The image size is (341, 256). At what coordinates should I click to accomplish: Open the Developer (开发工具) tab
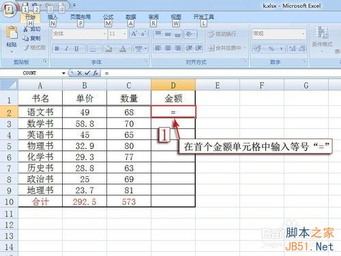(x=203, y=17)
